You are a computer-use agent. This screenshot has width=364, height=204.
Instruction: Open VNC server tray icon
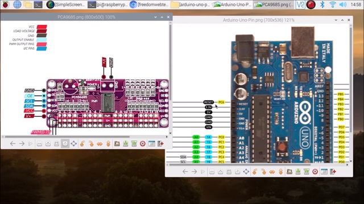point(300,5)
